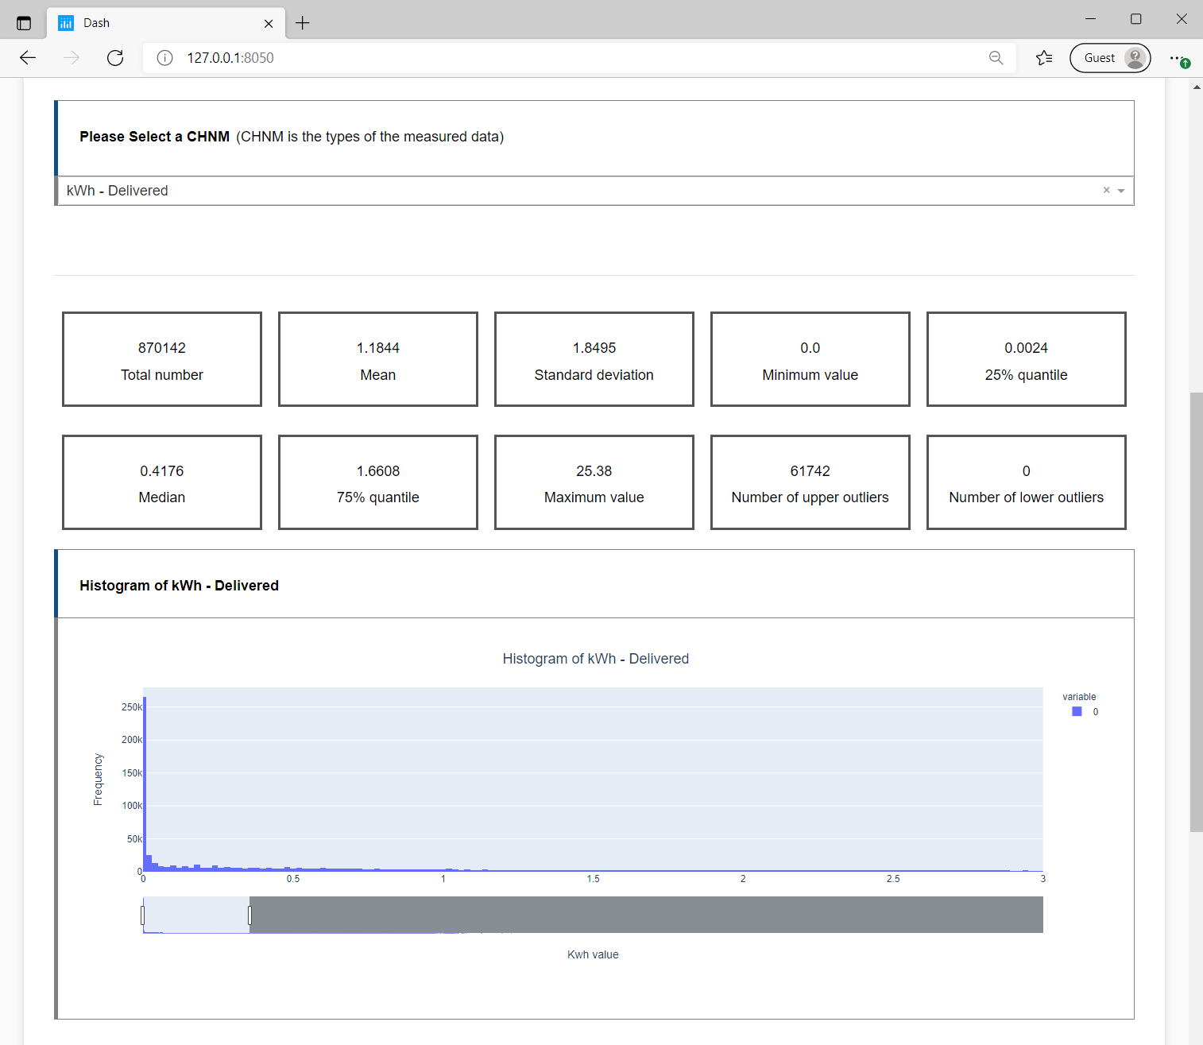This screenshot has height=1045, width=1203.
Task: Click the range slider right handle
Action: point(249,915)
